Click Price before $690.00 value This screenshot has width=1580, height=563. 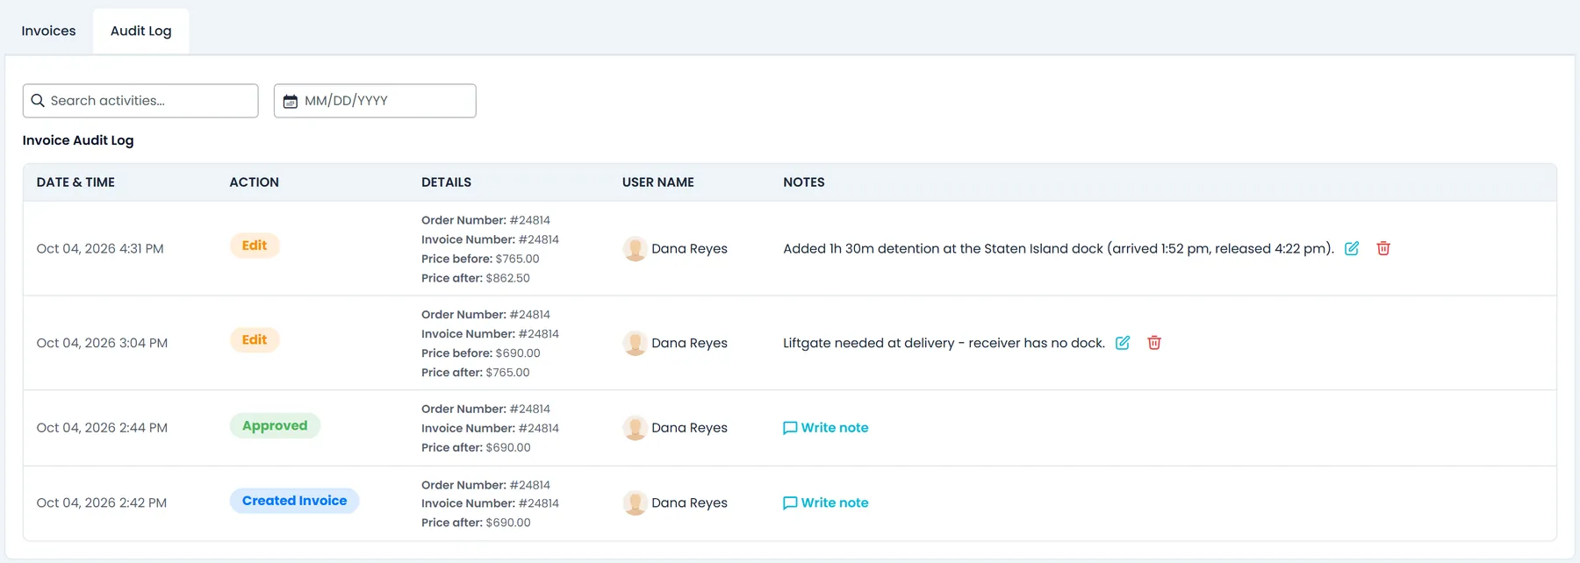518,353
